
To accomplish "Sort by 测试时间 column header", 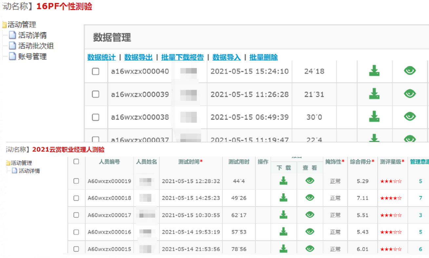I will 190,162.
